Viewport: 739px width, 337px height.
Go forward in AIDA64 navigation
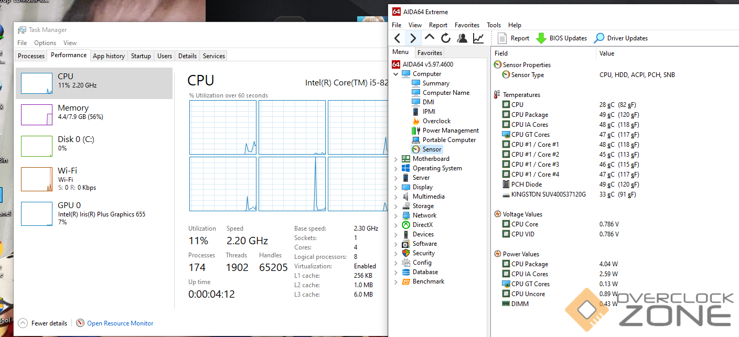tap(413, 38)
